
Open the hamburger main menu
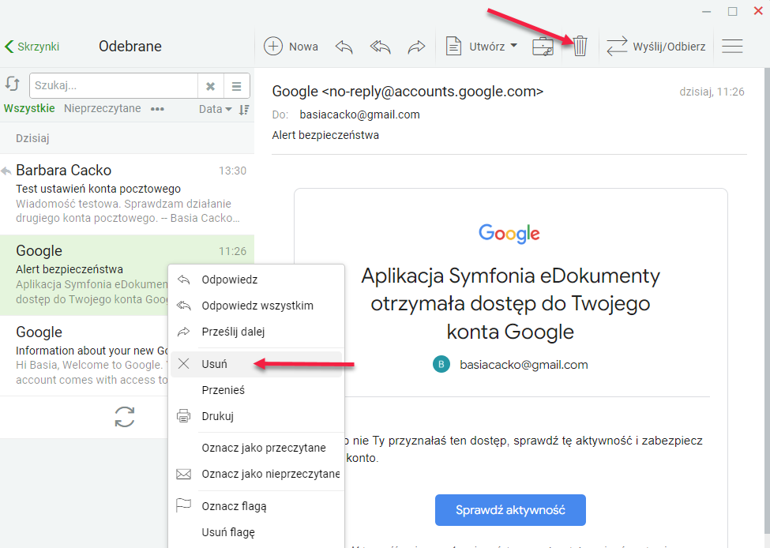coord(732,47)
